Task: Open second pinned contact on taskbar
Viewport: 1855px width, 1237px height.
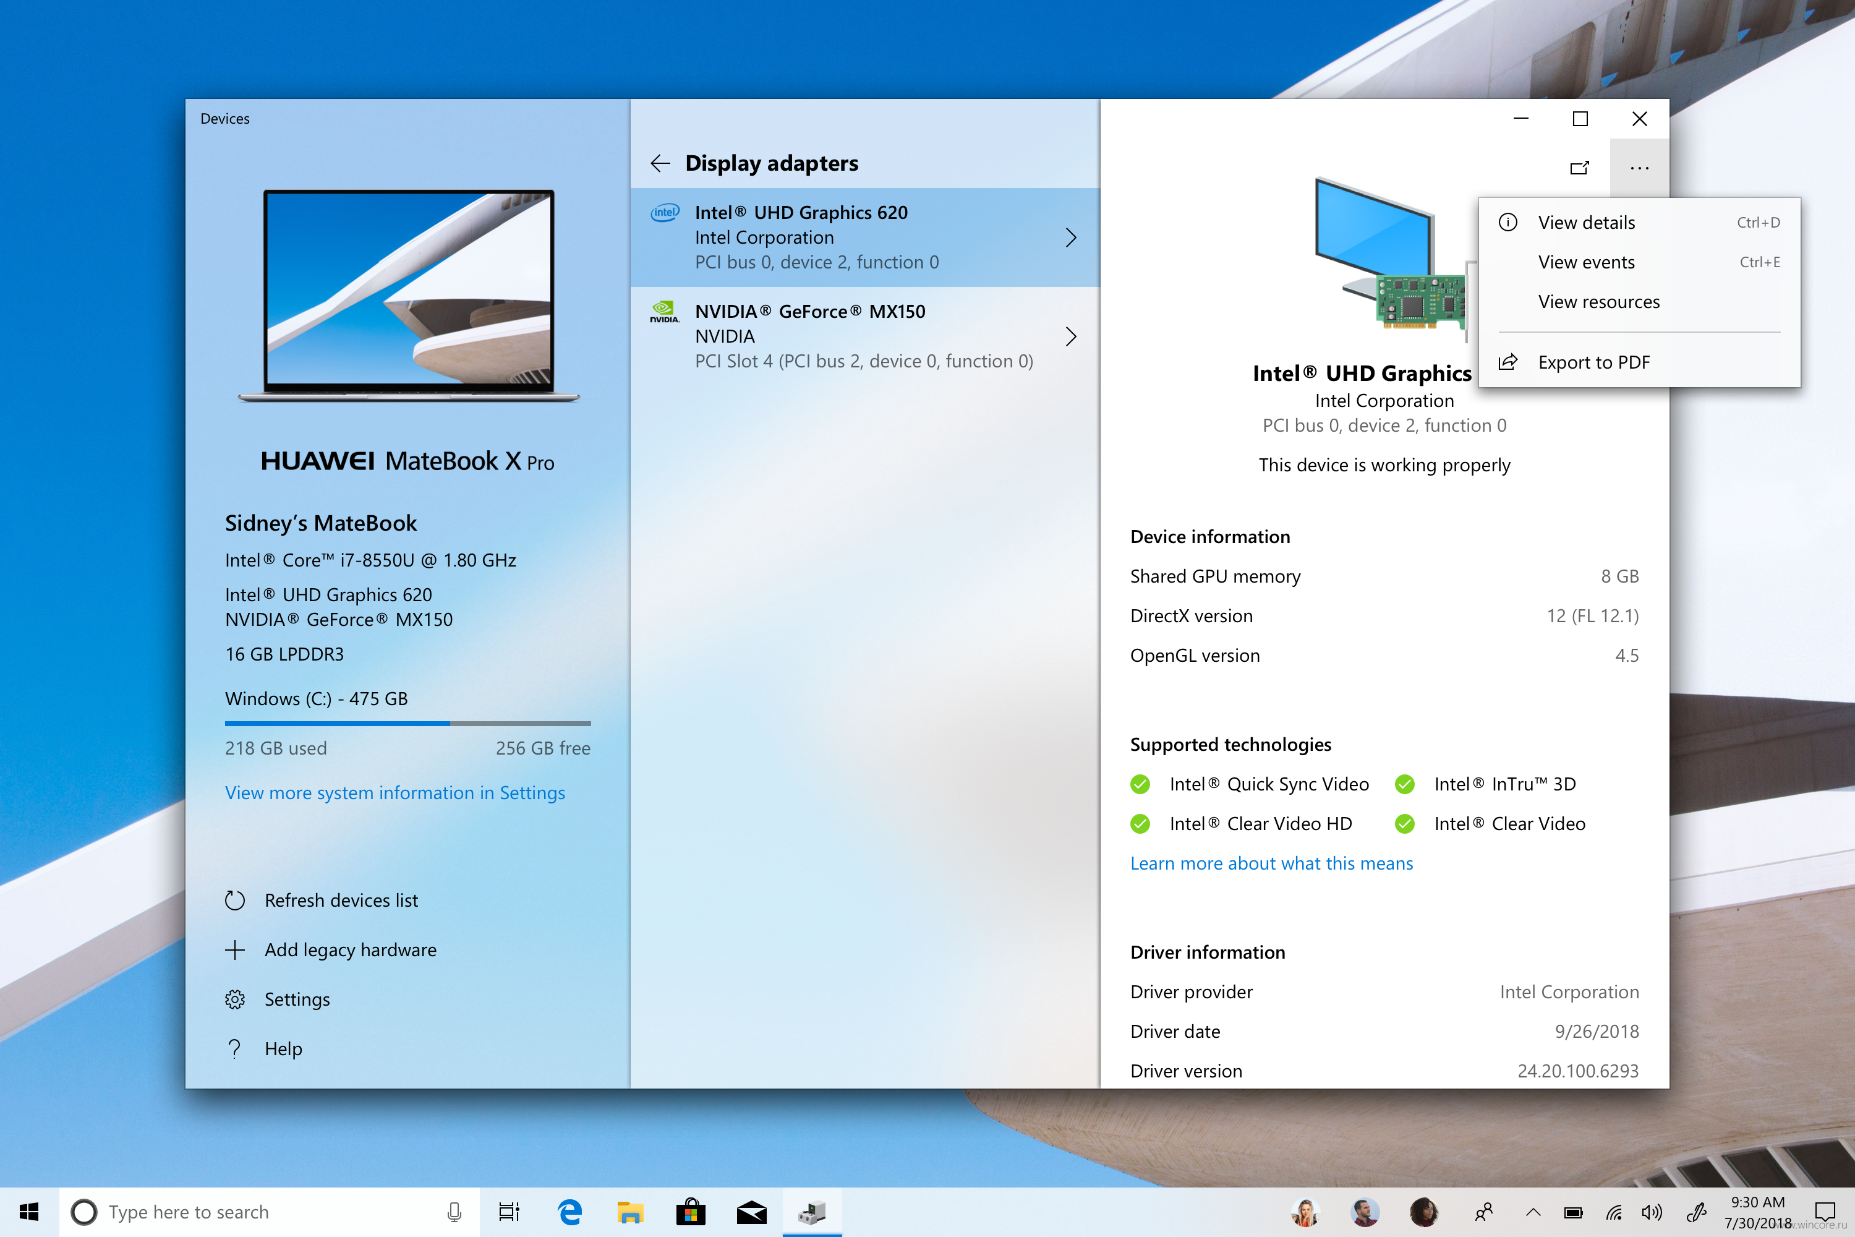Action: (1365, 1212)
